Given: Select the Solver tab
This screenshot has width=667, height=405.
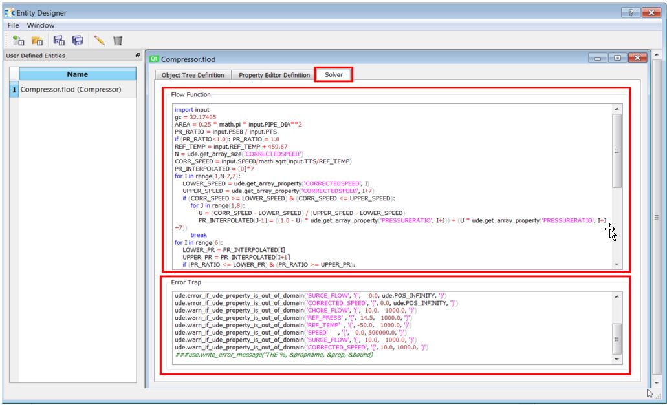Looking at the screenshot, I should click(334, 75).
